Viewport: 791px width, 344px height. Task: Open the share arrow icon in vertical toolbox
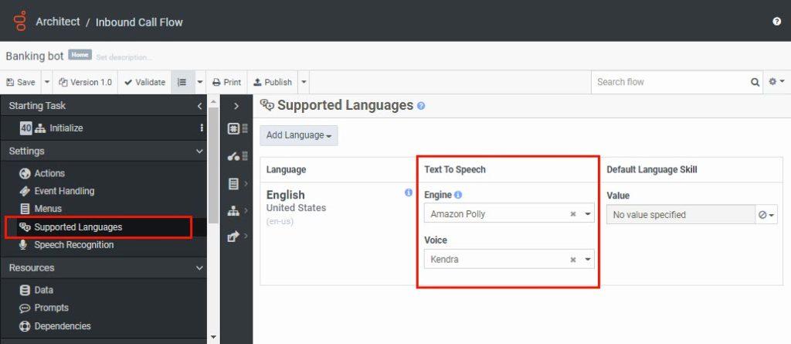click(x=233, y=237)
